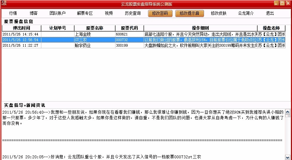Open 历史查询 page
This screenshot has height=160, width=292.
(133, 13)
